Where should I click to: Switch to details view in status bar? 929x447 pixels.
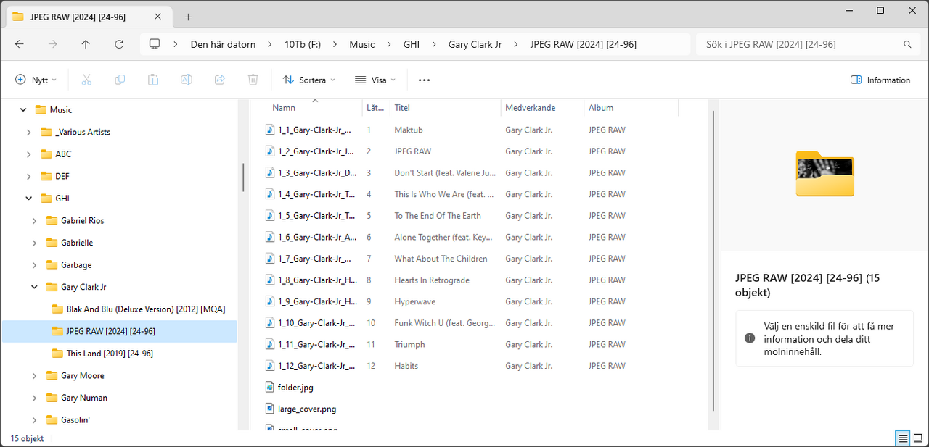[903, 438]
